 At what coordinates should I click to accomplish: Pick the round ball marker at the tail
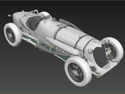9,16
